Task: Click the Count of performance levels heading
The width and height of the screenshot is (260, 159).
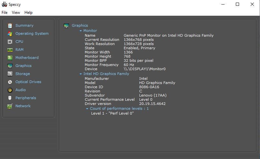Action: point(120,108)
